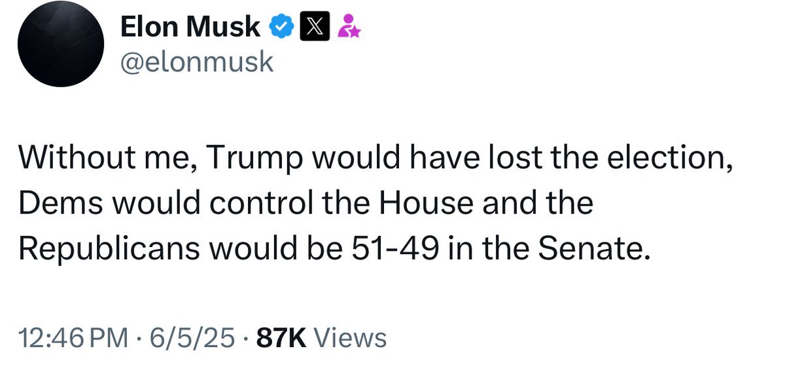Click the black X affiliation badge

[311, 26]
